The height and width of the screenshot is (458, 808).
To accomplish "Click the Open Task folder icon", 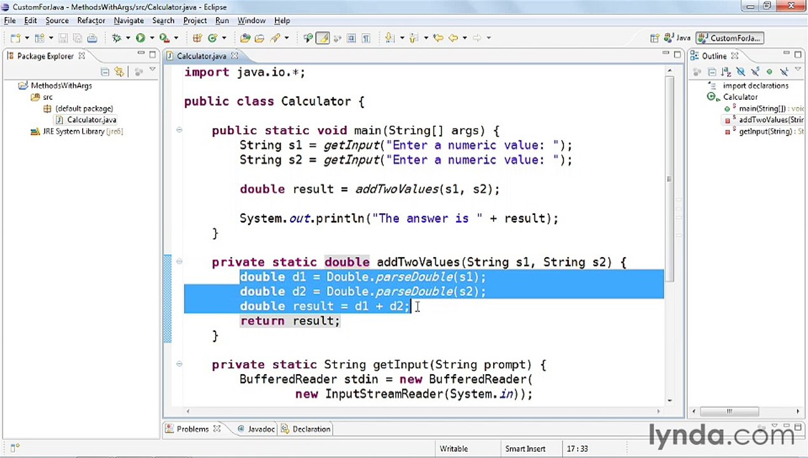I will pos(260,38).
